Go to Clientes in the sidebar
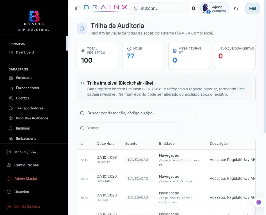This screenshot has height=215, width=266. point(23,98)
